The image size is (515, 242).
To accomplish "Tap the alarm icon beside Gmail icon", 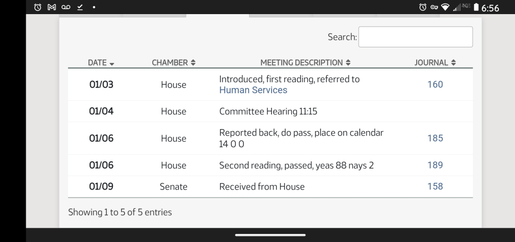I will 38,8.
